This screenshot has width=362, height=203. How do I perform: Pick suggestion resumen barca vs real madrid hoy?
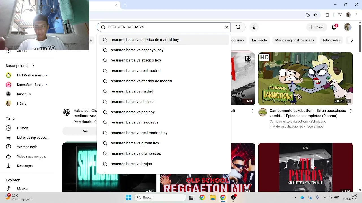point(164,133)
